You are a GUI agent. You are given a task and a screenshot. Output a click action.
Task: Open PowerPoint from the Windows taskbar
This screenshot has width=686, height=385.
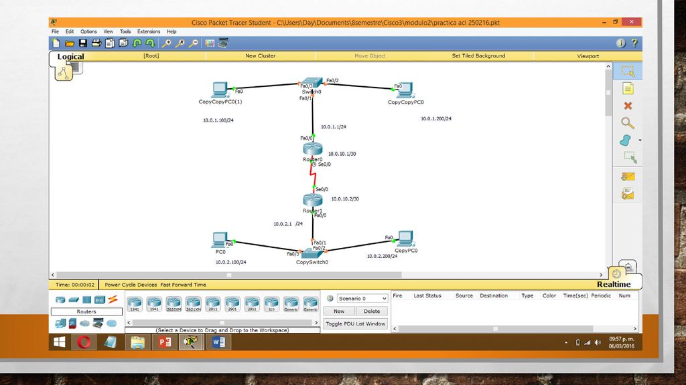click(x=165, y=342)
